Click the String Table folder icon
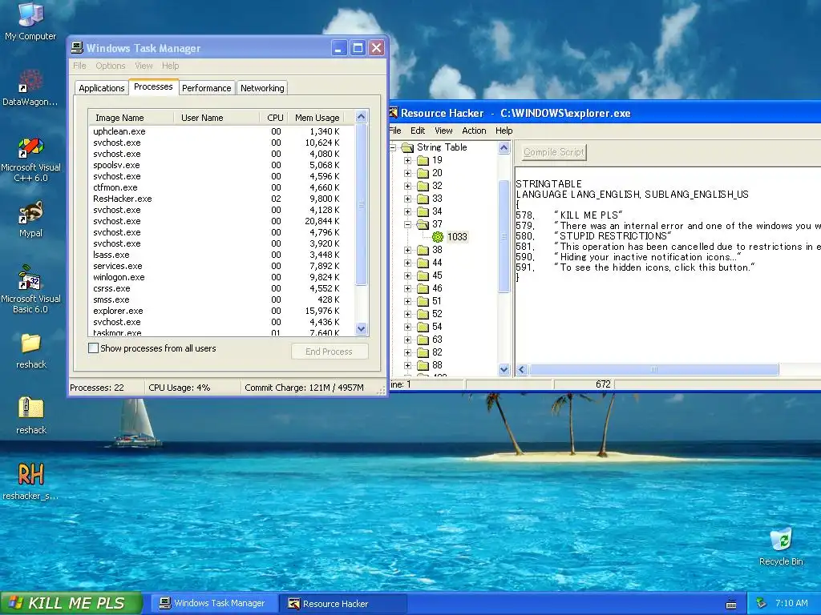 point(407,147)
